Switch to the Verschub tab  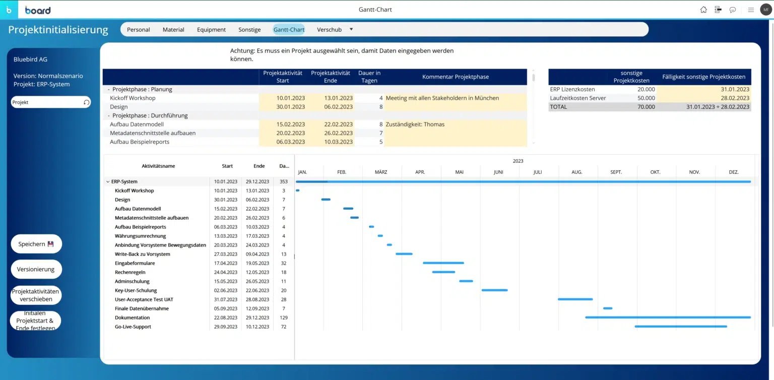click(329, 30)
